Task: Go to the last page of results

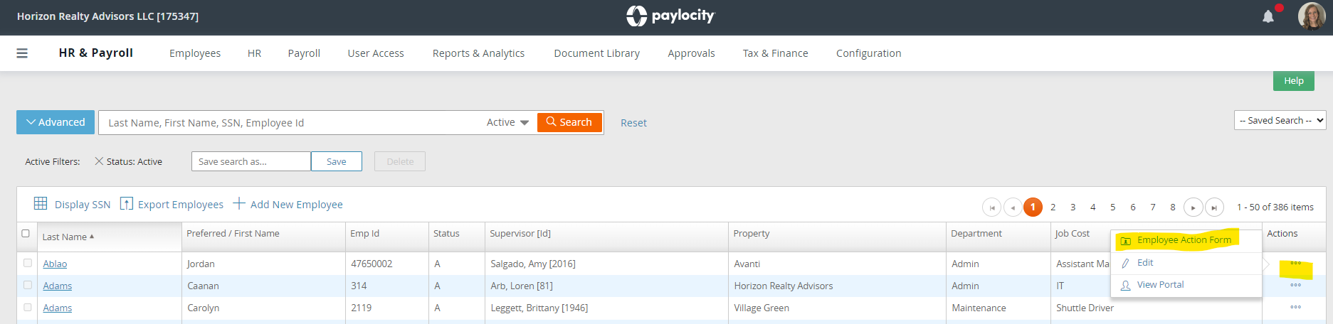Action: click(x=1214, y=207)
